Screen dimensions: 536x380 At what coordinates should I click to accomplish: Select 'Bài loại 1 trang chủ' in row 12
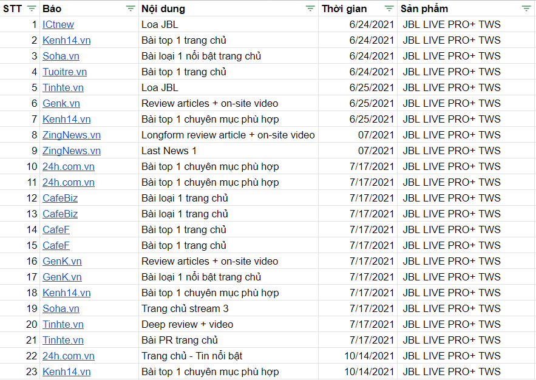pyautogui.click(x=228, y=198)
